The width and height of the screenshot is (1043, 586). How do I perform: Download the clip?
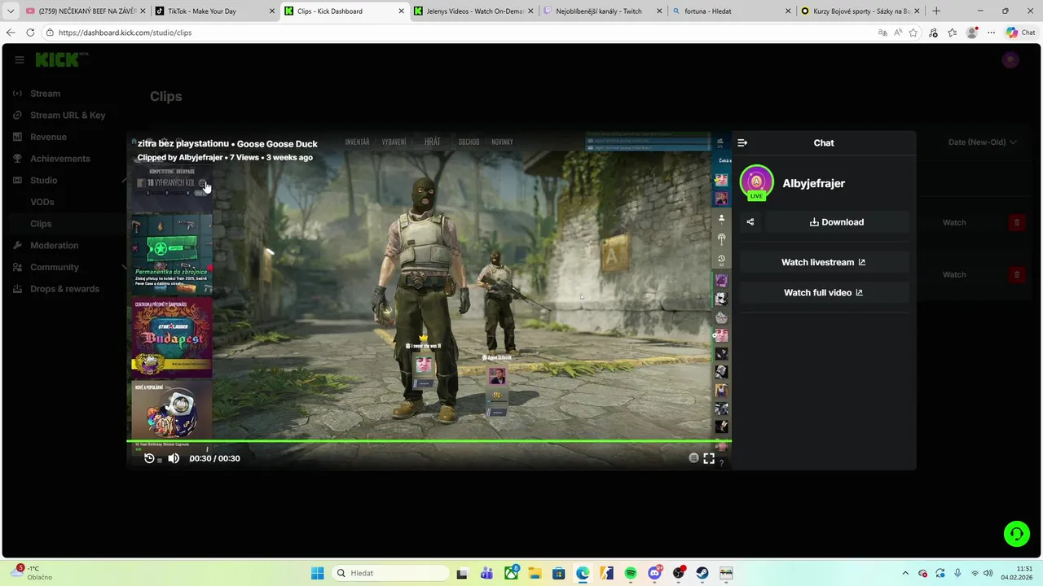click(x=836, y=222)
